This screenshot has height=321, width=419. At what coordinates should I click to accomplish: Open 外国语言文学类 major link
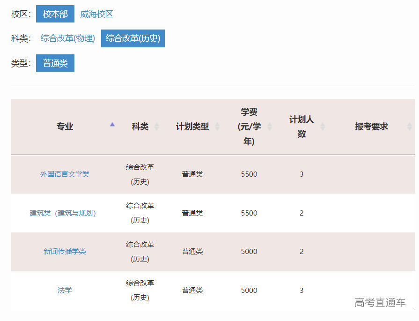click(x=65, y=174)
